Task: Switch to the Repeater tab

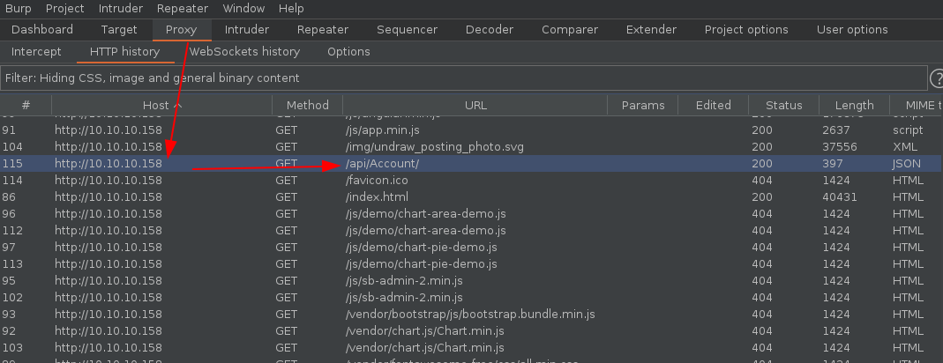Action: (x=323, y=29)
